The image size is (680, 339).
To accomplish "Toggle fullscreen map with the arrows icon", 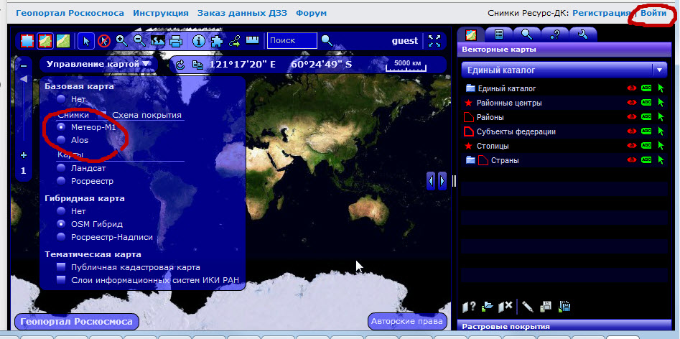I will [x=434, y=41].
